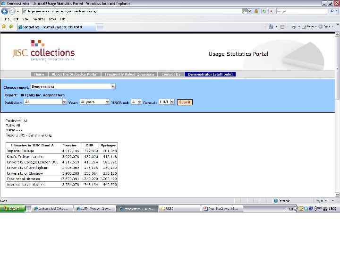Click the green Refresh icon
The width and height of the screenshot is (340, 255).
coord(264,11)
